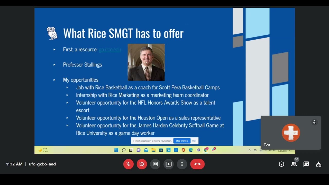The width and height of the screenshot is (329, 185).
Task: Click the Internship with Rice Marketing line
Action: (x=142, y=95)
